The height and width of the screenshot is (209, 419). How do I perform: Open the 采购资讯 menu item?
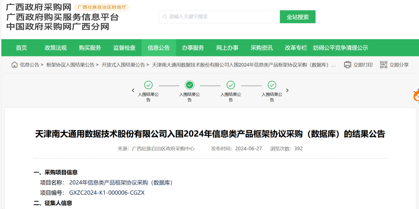click(x=261, y=48)
